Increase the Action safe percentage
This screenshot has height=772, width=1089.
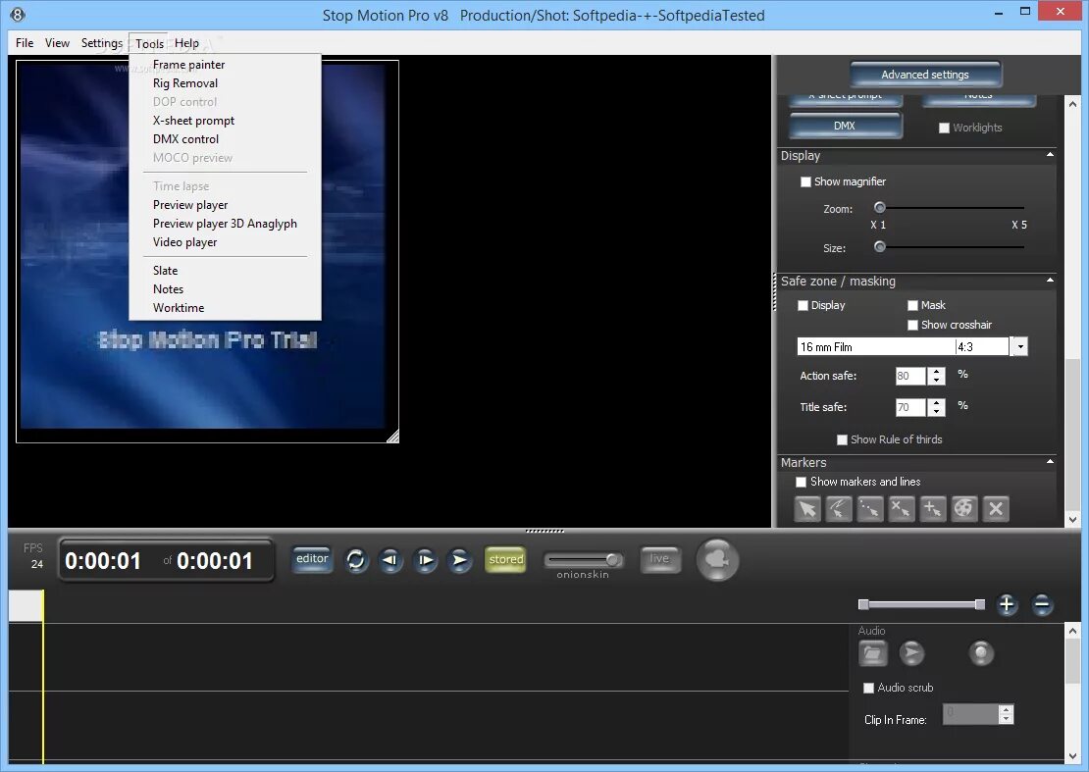point(937,372)
